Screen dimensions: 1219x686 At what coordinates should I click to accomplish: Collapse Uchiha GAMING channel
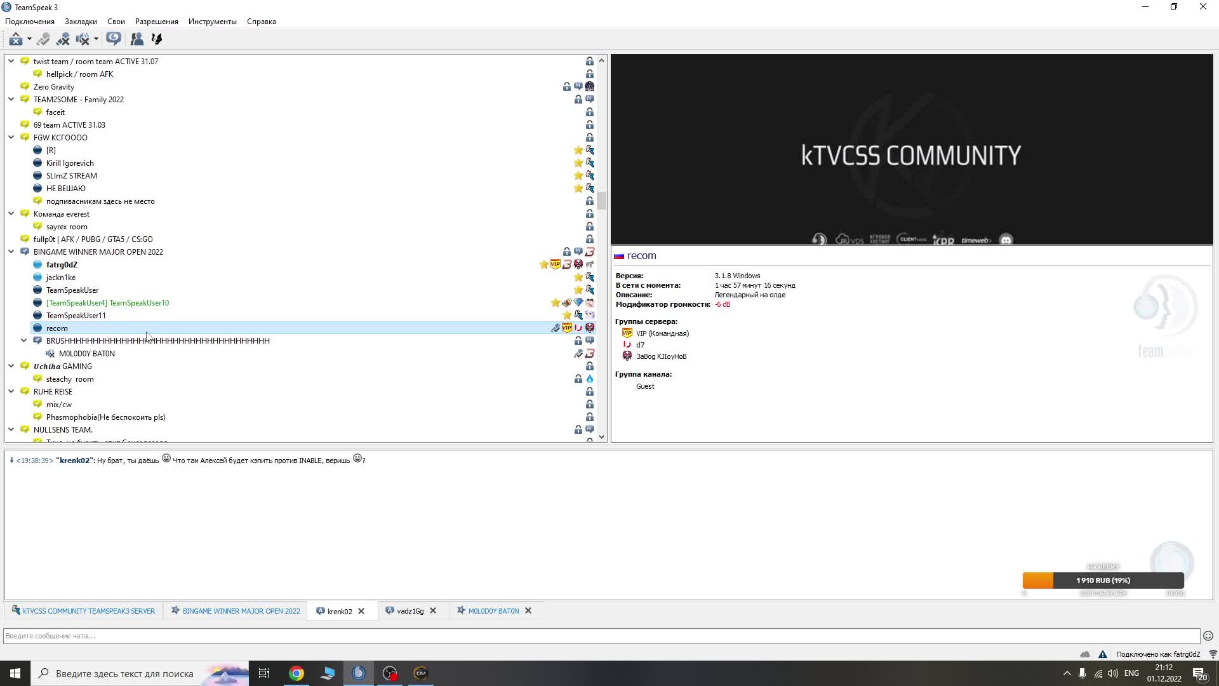[11, 367]
